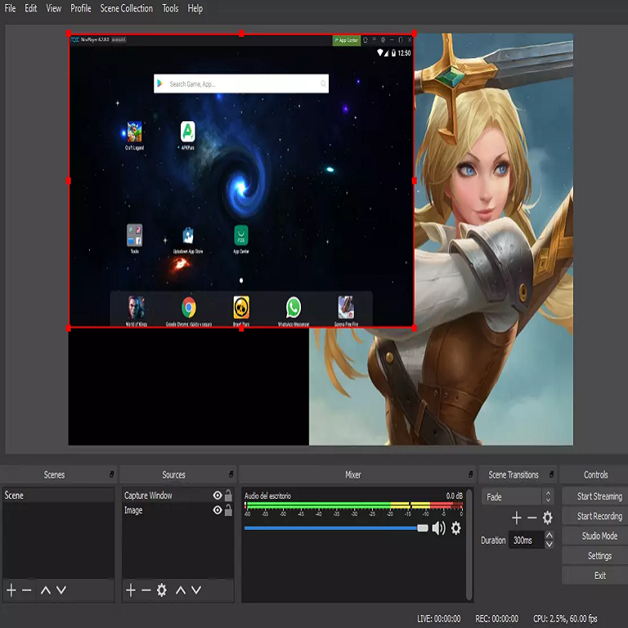The width and height of the screenshot is (628, 628).
Task: Open transition properties gear icon
Action: coord(547,518)
